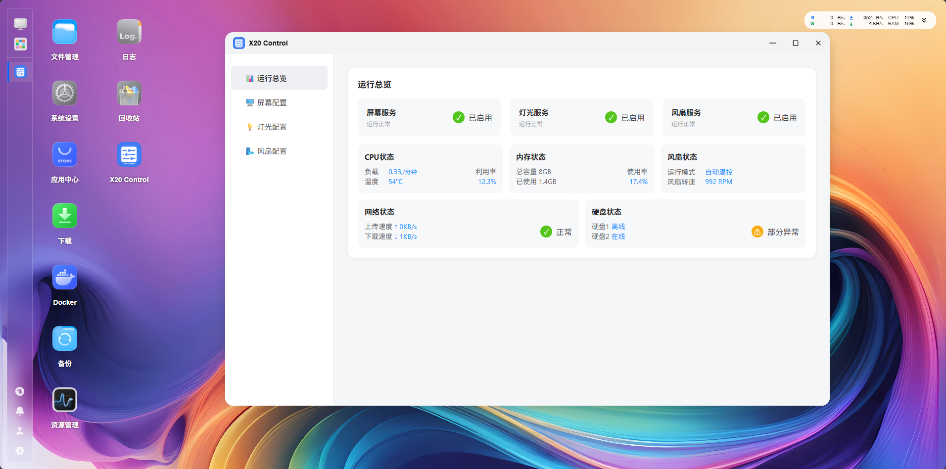Screen dimensions: 946x469
Task: Click the green check in the 灯光服务 card
Action: [611, 117]
